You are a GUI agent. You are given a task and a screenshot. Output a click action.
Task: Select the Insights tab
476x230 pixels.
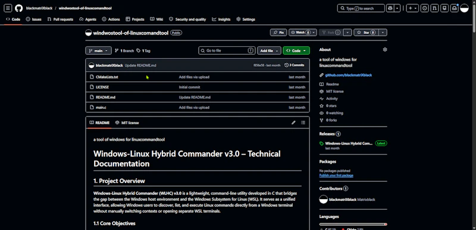[221, 20]
